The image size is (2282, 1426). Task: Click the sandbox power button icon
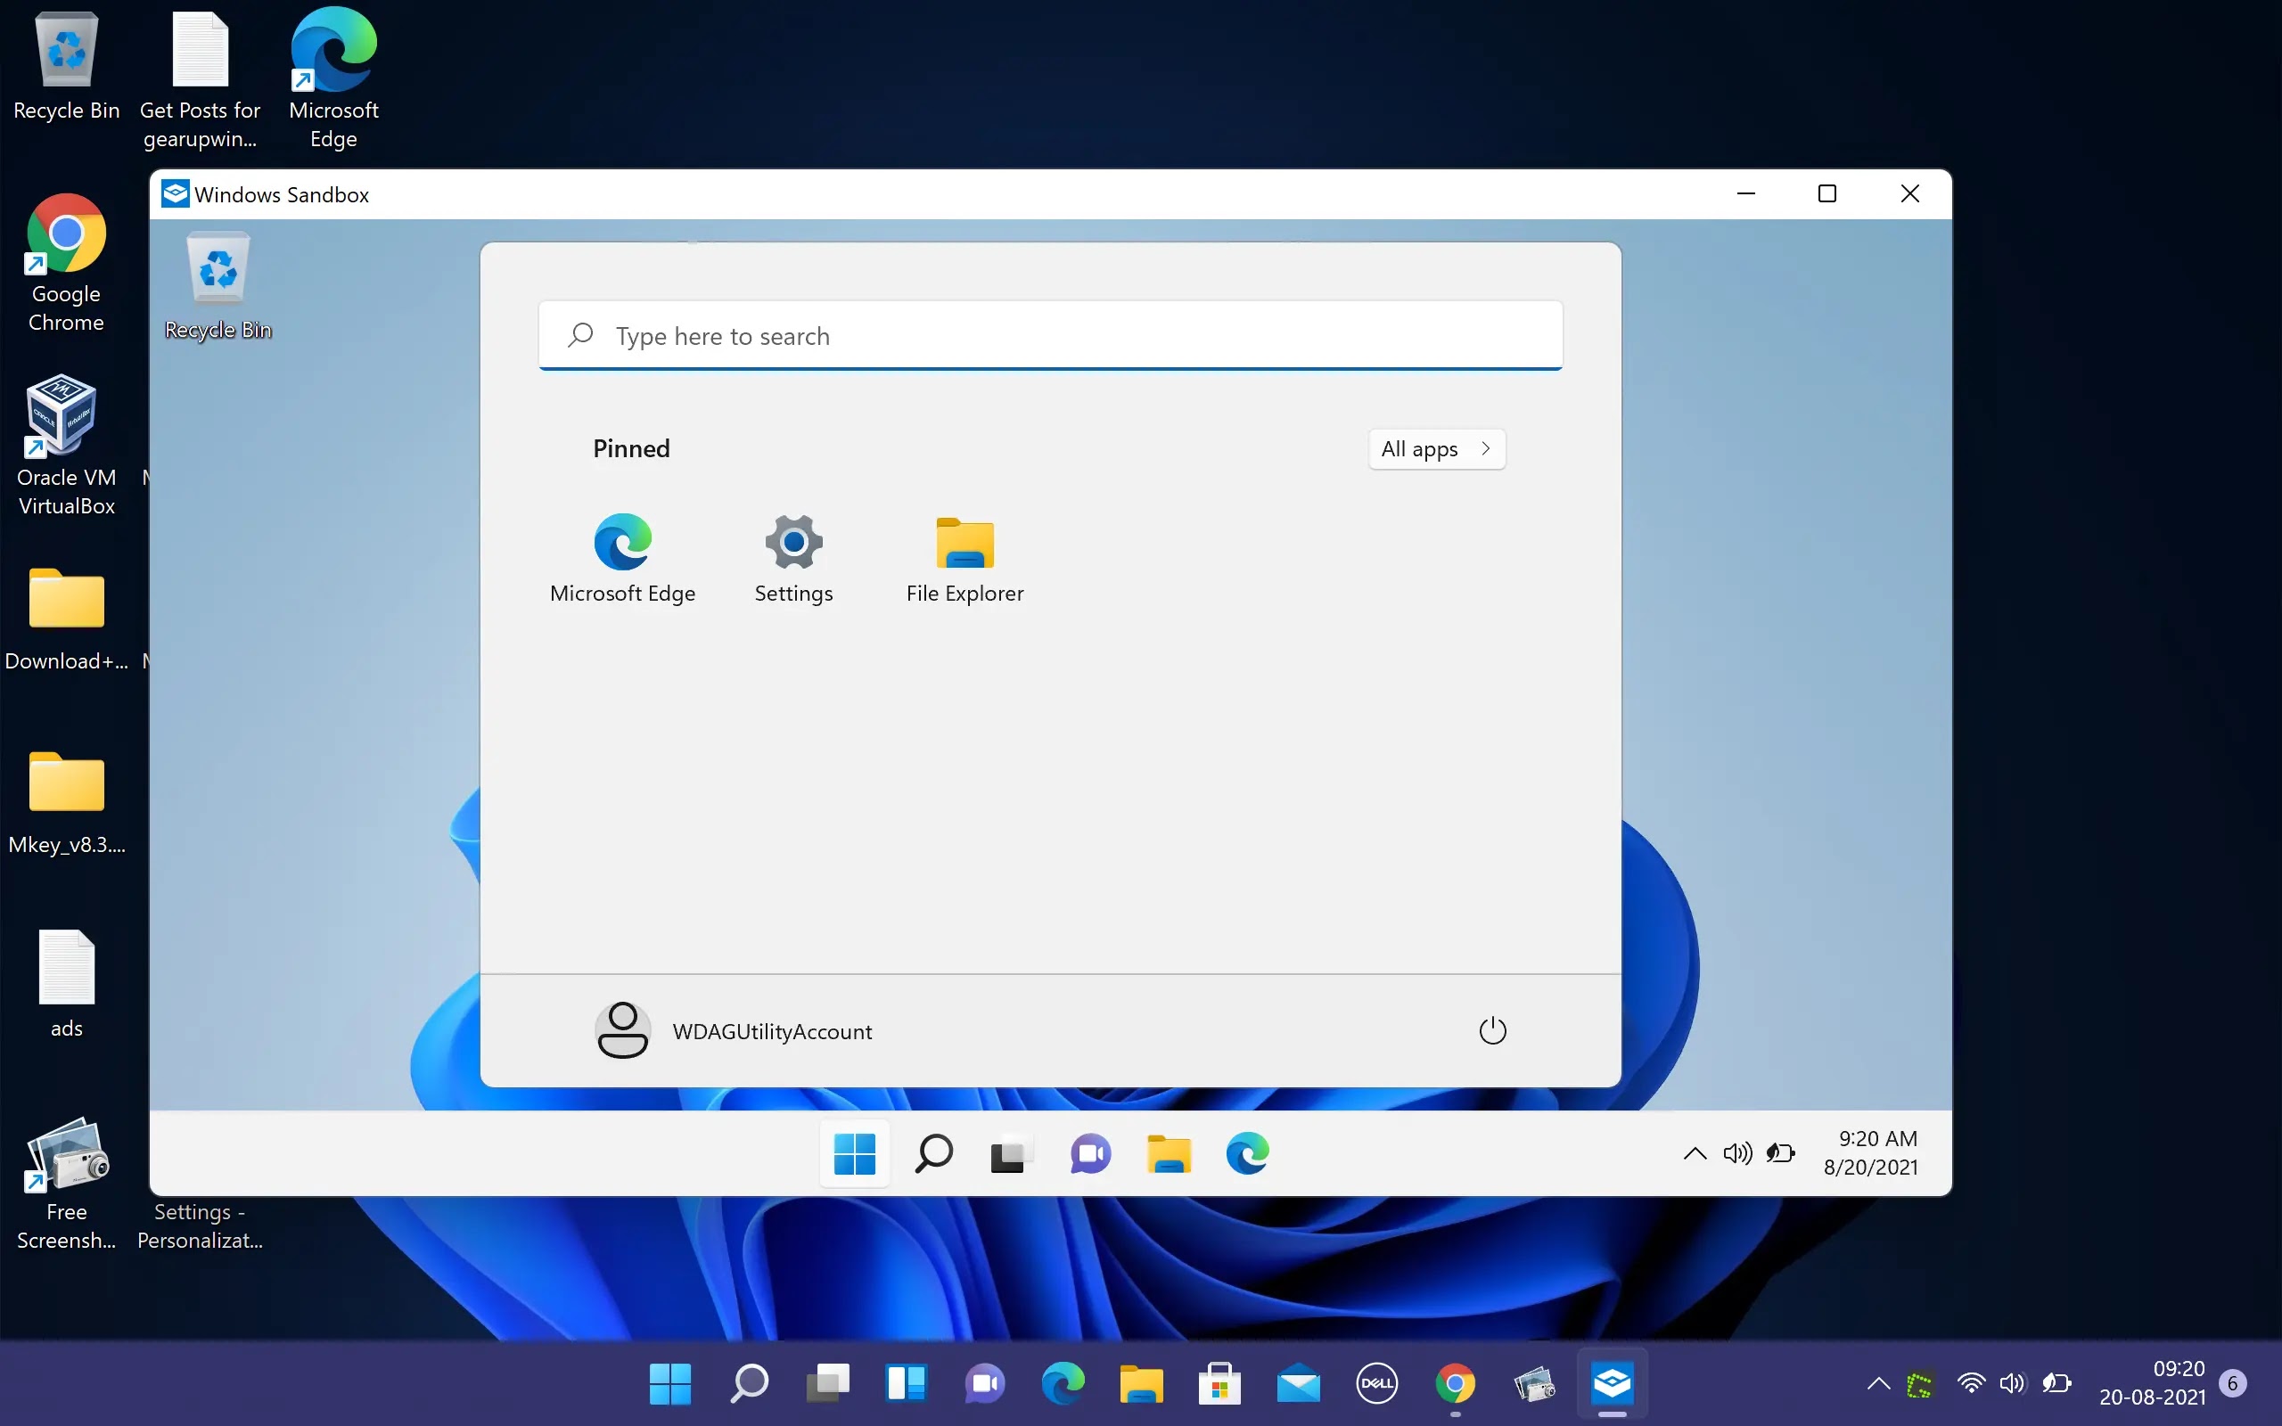[1492, 1030]
